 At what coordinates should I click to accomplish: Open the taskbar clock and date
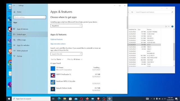tap(170, 99)
